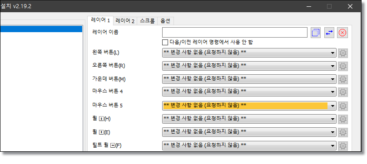
Task: Expand the 가운데 버튼(M) dropdown
Action: [x=249, y=79]
